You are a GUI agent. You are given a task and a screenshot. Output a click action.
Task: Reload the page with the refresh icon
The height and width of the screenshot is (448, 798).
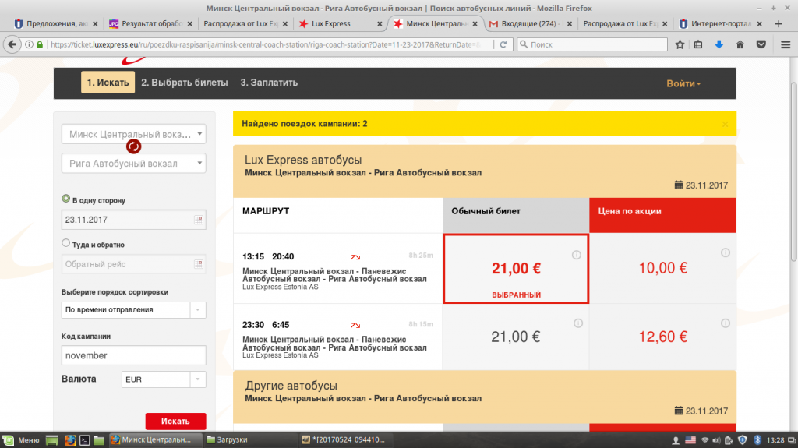503,44
